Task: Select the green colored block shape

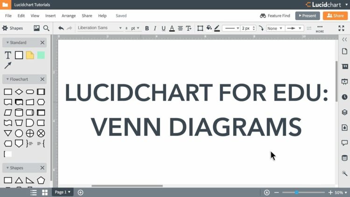Action: [41, 55]
